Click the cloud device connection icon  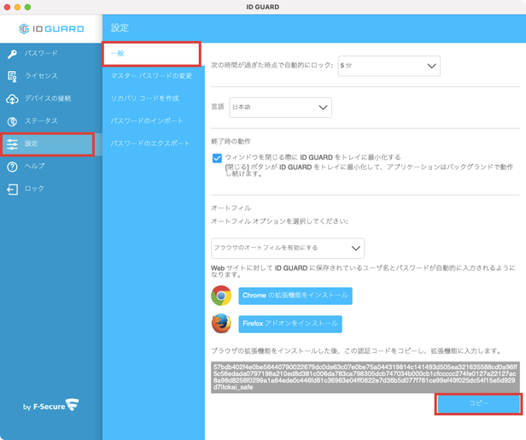[13, 99]
